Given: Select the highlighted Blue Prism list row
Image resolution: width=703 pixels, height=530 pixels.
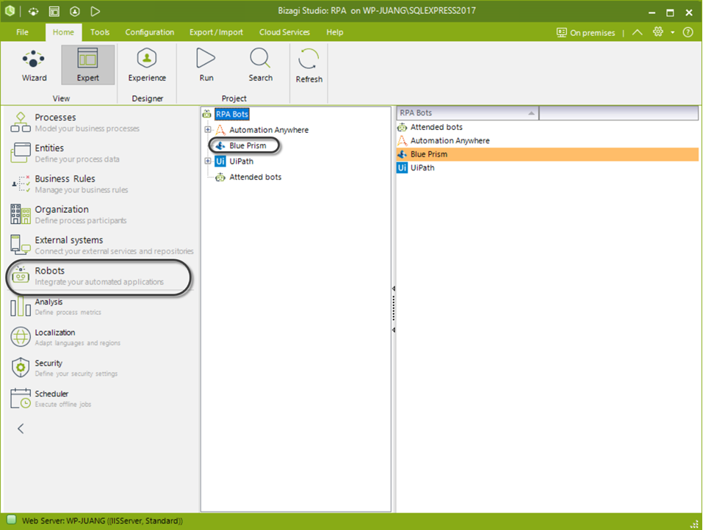Looking at the screenshot, I should coord(547,154).
